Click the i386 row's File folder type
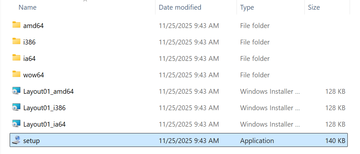The image size is (360, 154). coord(255,42)
